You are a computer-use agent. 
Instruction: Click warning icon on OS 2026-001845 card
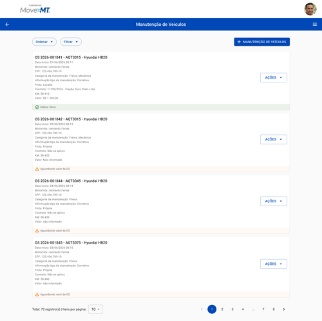[x=37, y=295]
